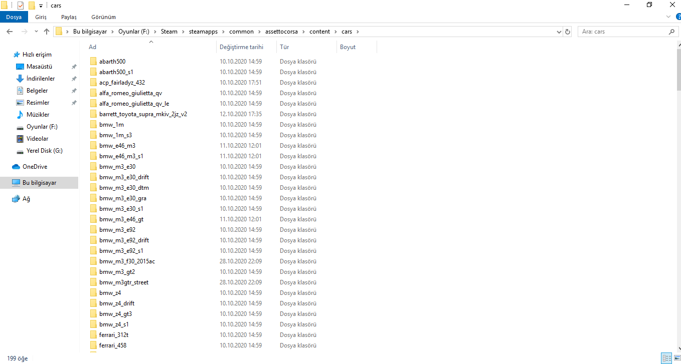The width and height of the screenshot is (681, 364).
Task: Click New folder icon in quick access toolbar
Action: point(32,6)
